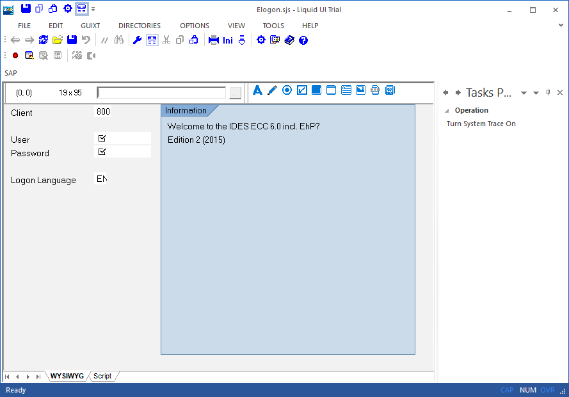Click the Ini toolbar button
The height and width of the screenshot is (397, 569).
click(x=228, y=40)
